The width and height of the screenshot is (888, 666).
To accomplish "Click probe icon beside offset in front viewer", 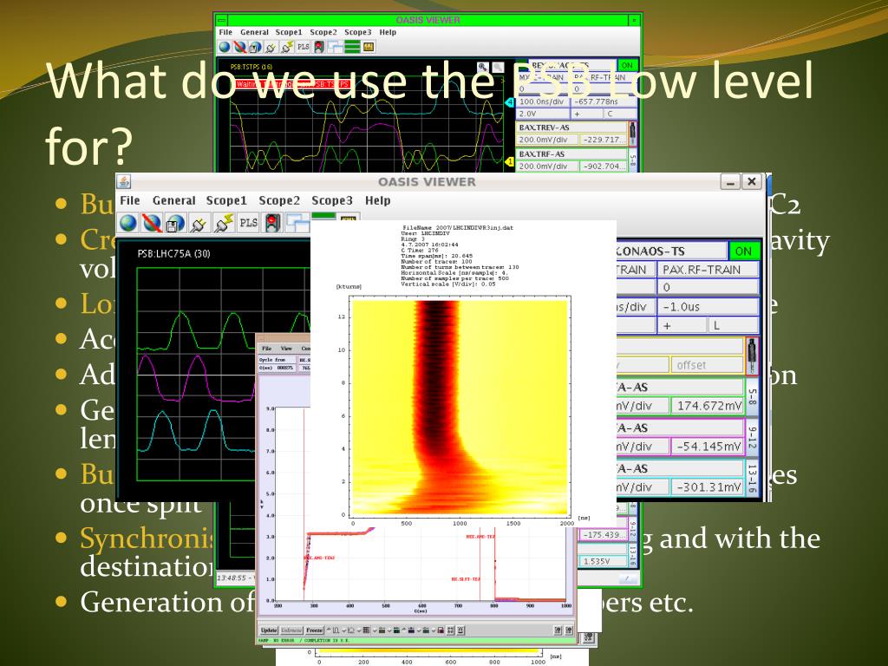I will click(x=752, y=356).
